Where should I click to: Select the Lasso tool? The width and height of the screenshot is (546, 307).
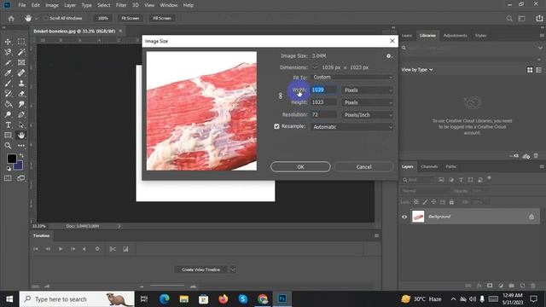click(x=8, y=52)
